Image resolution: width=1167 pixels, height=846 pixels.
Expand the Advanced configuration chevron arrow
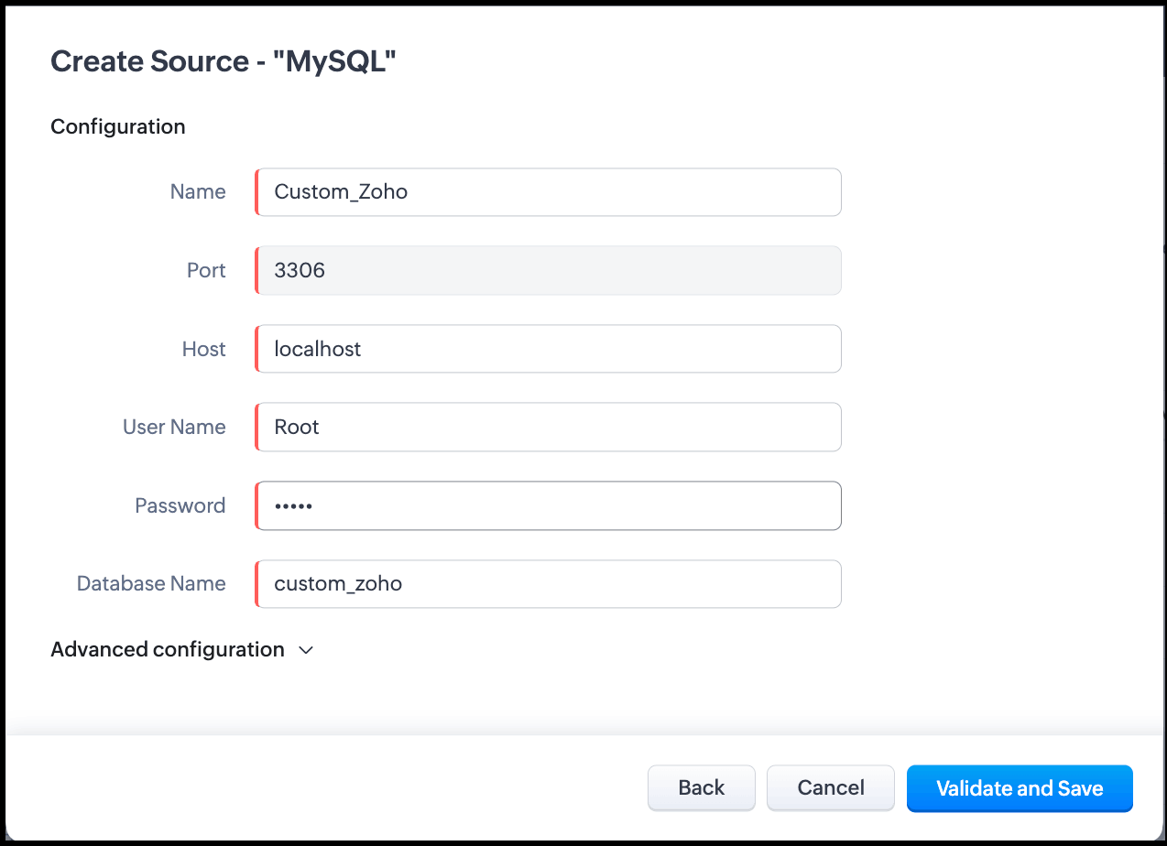306,650
